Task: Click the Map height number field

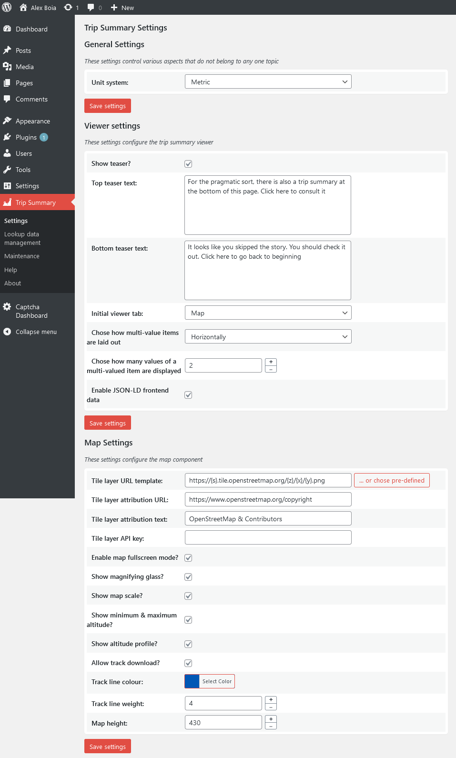Action: click(223, 723)
